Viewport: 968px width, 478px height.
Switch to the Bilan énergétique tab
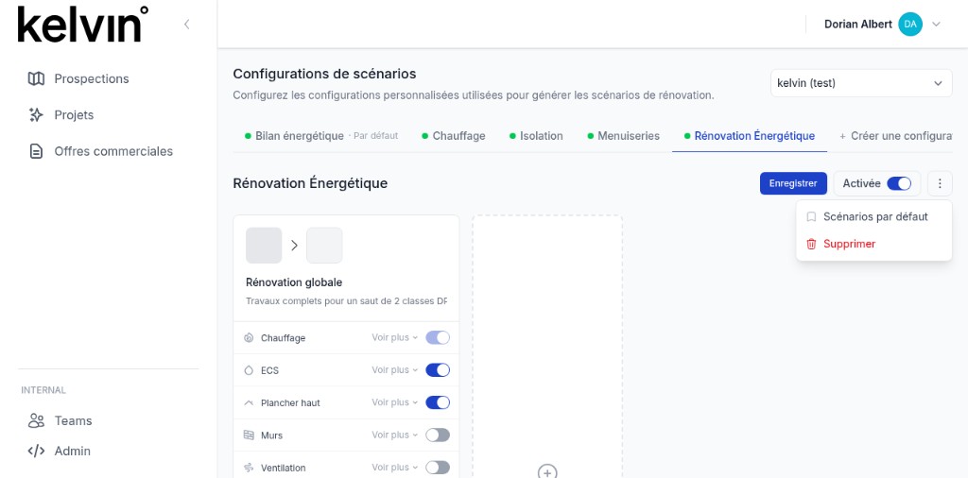[321, 136]
